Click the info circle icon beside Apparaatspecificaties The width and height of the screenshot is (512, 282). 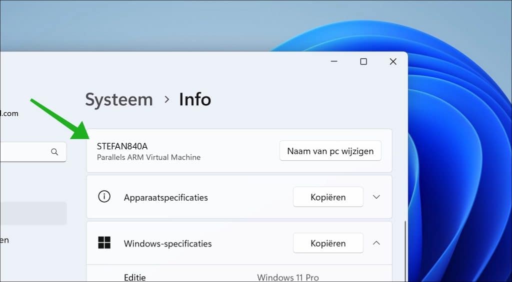[104, 197]
